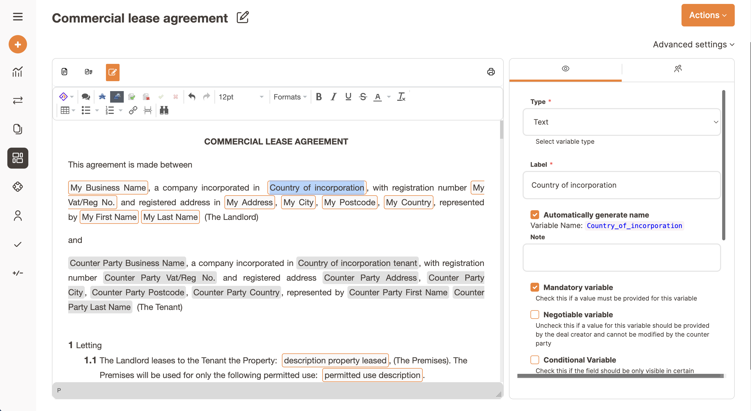Select the My Postcode variable
751x411 pixels.
(350, 202)
